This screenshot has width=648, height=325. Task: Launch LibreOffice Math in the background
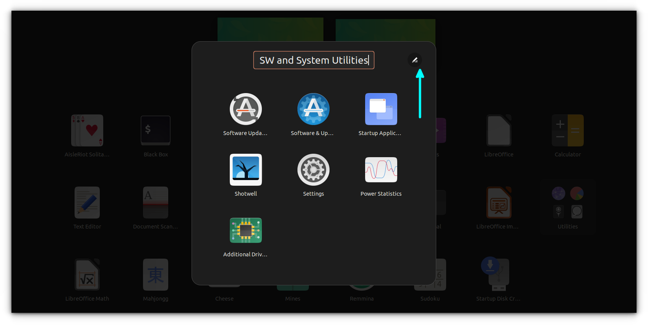point(87,275)
